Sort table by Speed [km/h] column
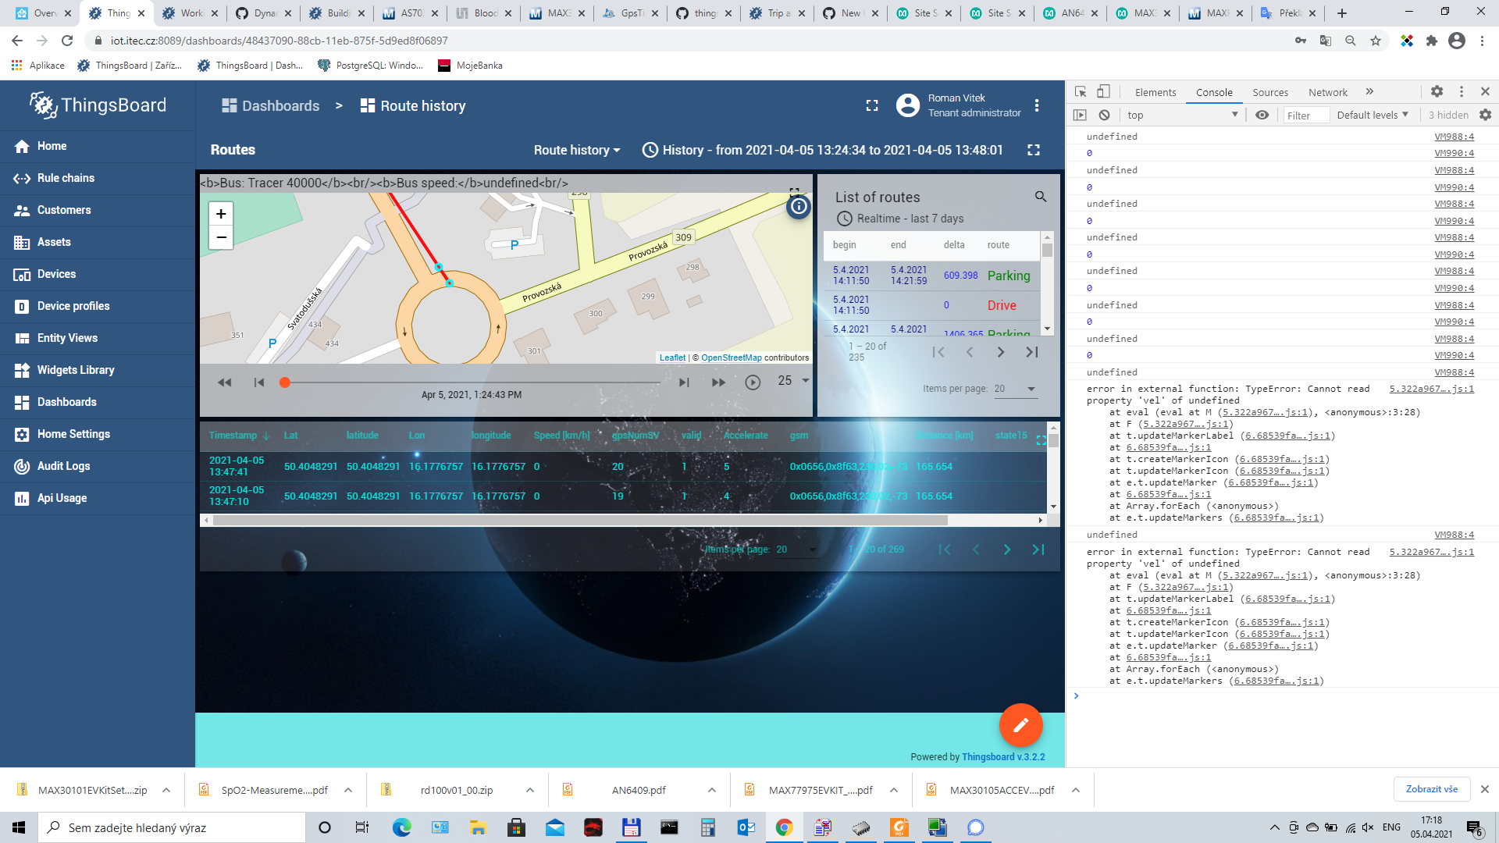 click(x=561, y=436)
